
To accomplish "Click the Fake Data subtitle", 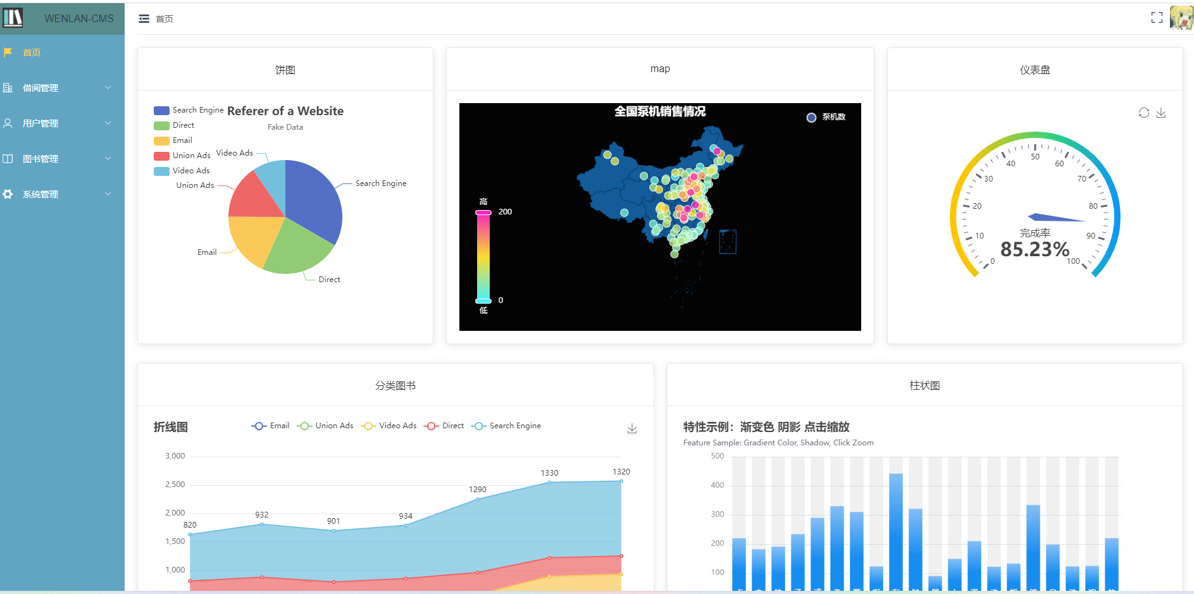I will click(285, 127).
